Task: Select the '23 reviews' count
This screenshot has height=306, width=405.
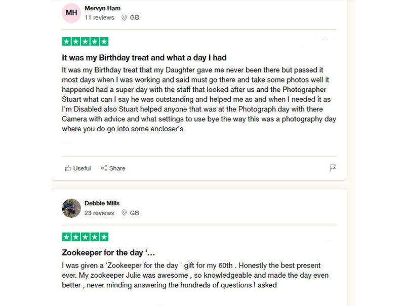Action: (x=99, y=213)
